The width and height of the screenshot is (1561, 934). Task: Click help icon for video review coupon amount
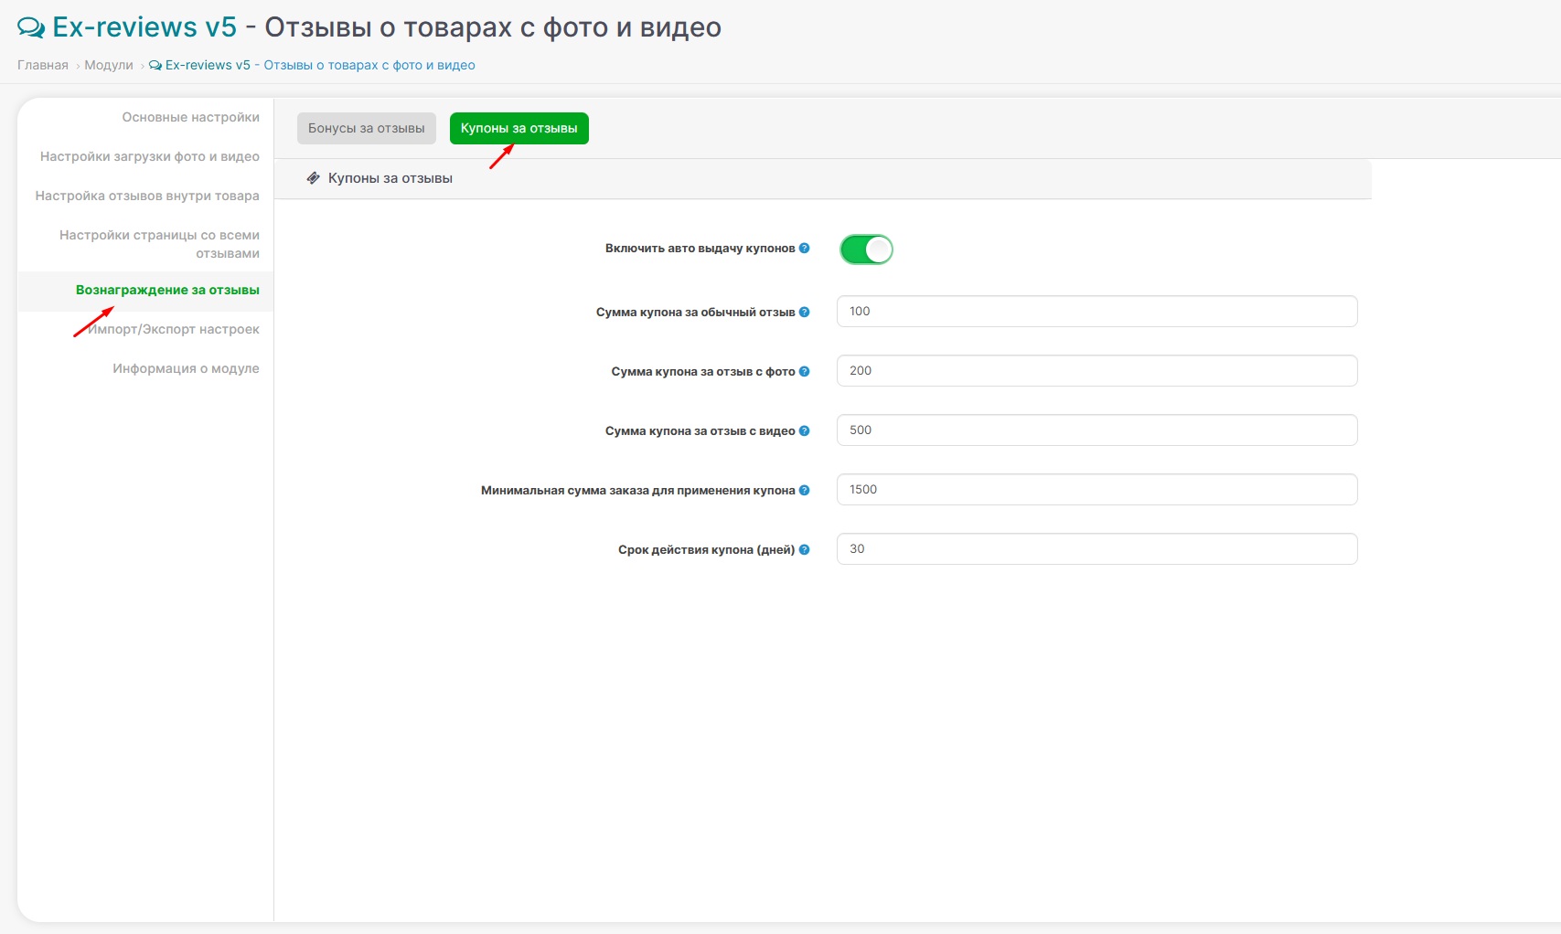pos(804,431)
